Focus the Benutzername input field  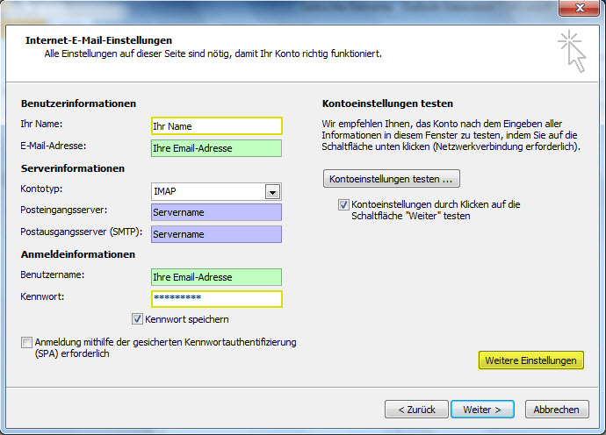click(216, 277)
